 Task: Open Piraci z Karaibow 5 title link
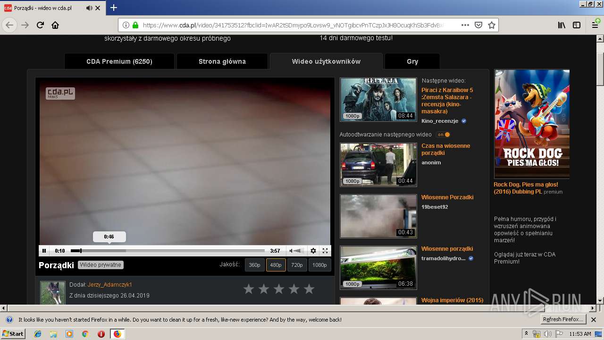(447, 101)
